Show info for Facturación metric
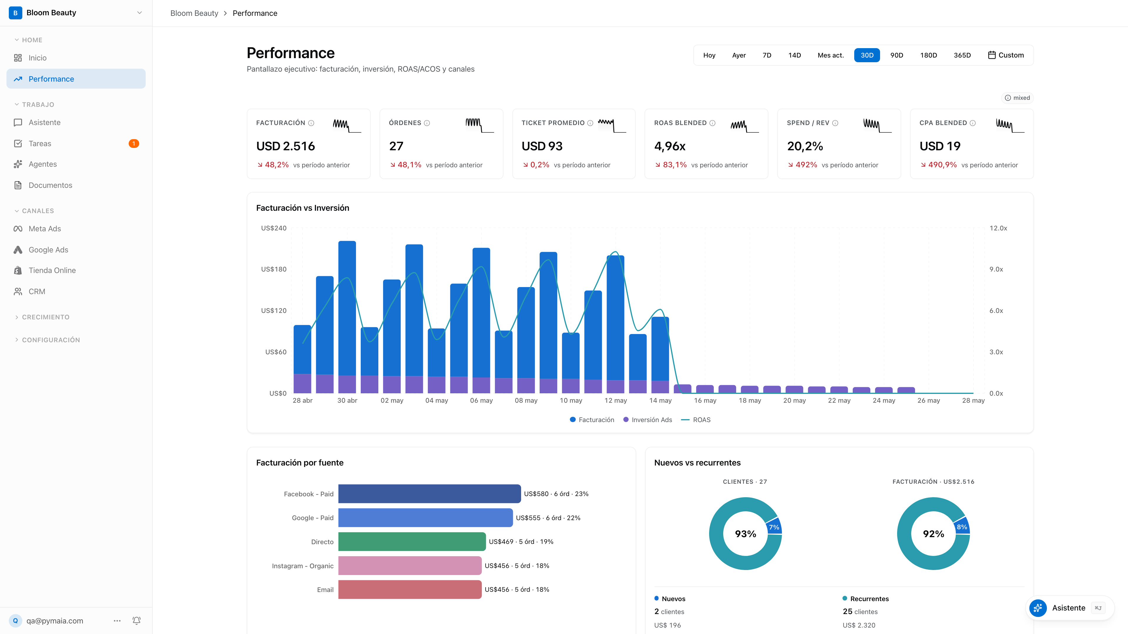This screenshot has height=634, width=1128. (311, 123)
